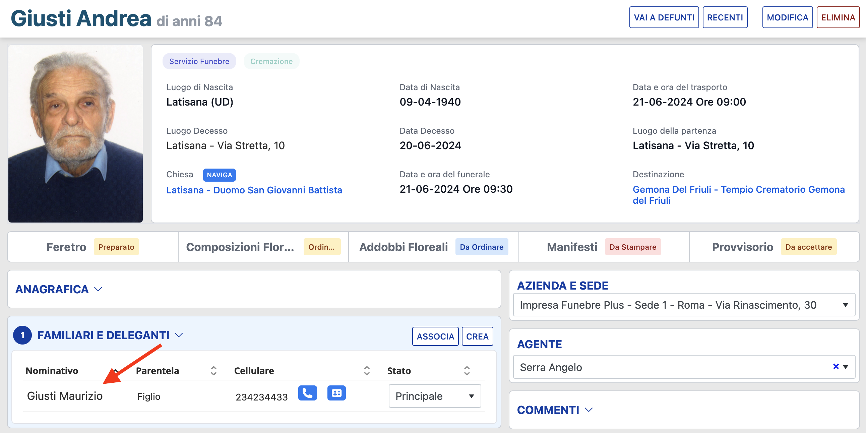The image size is (866, 433).
Task: Expand the COMMENTI section
Action: pos(589,410)
